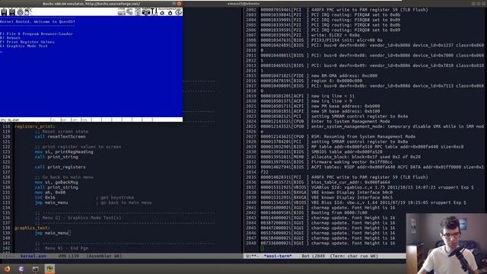Screen dimensions: 487x274
Task: Click 'Graphics Mode Test' line in Bochs screen
Action: point(24,46)
